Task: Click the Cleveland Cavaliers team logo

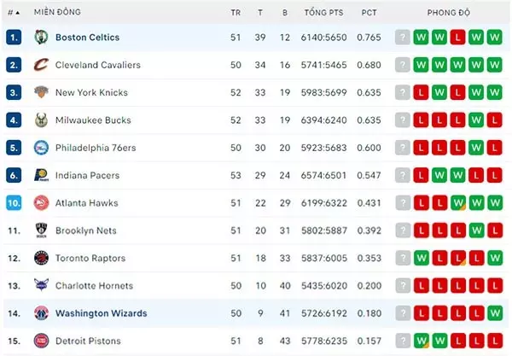Action: (x=41, y=65)
